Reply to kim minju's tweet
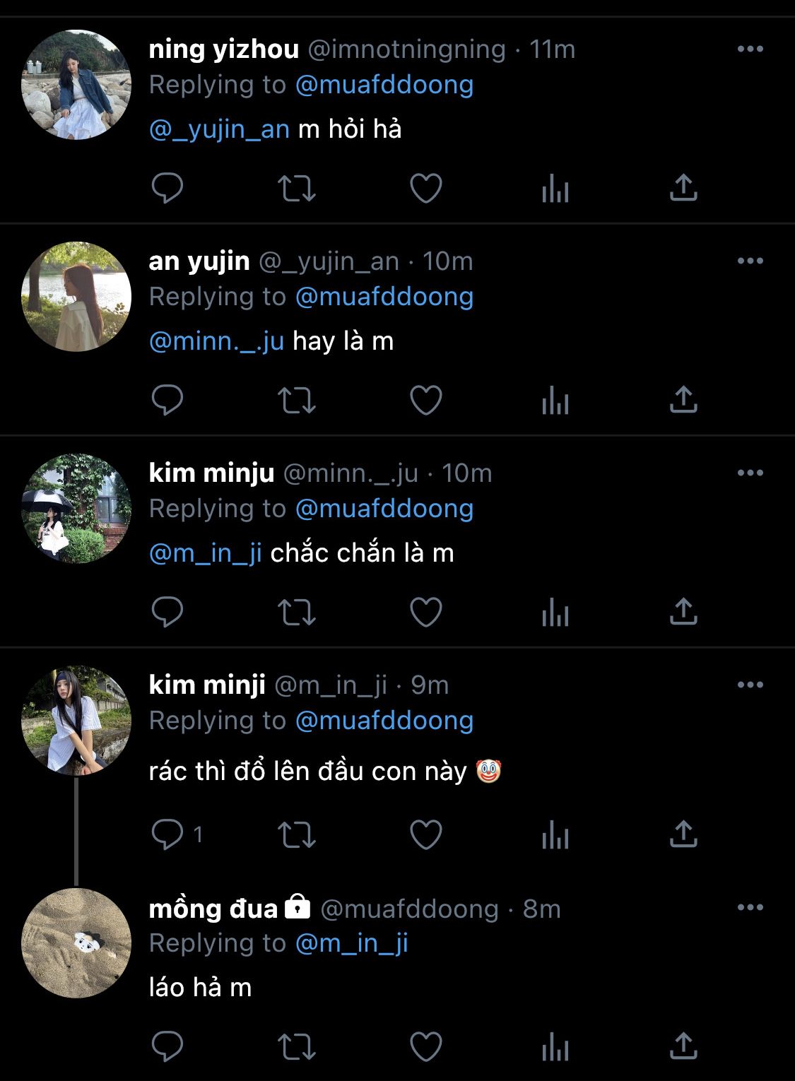Screen dimensions: 795x1081 [167, 612]
